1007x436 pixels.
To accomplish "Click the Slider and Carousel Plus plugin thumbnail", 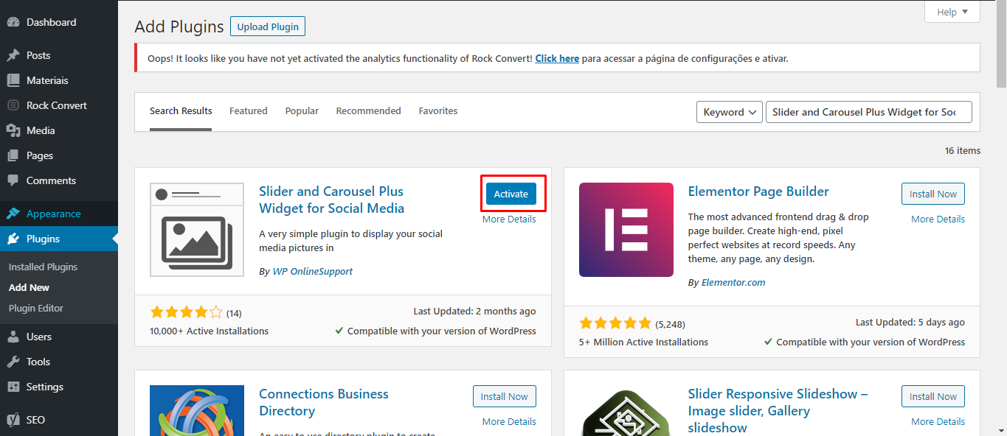I will coord(197,230).
